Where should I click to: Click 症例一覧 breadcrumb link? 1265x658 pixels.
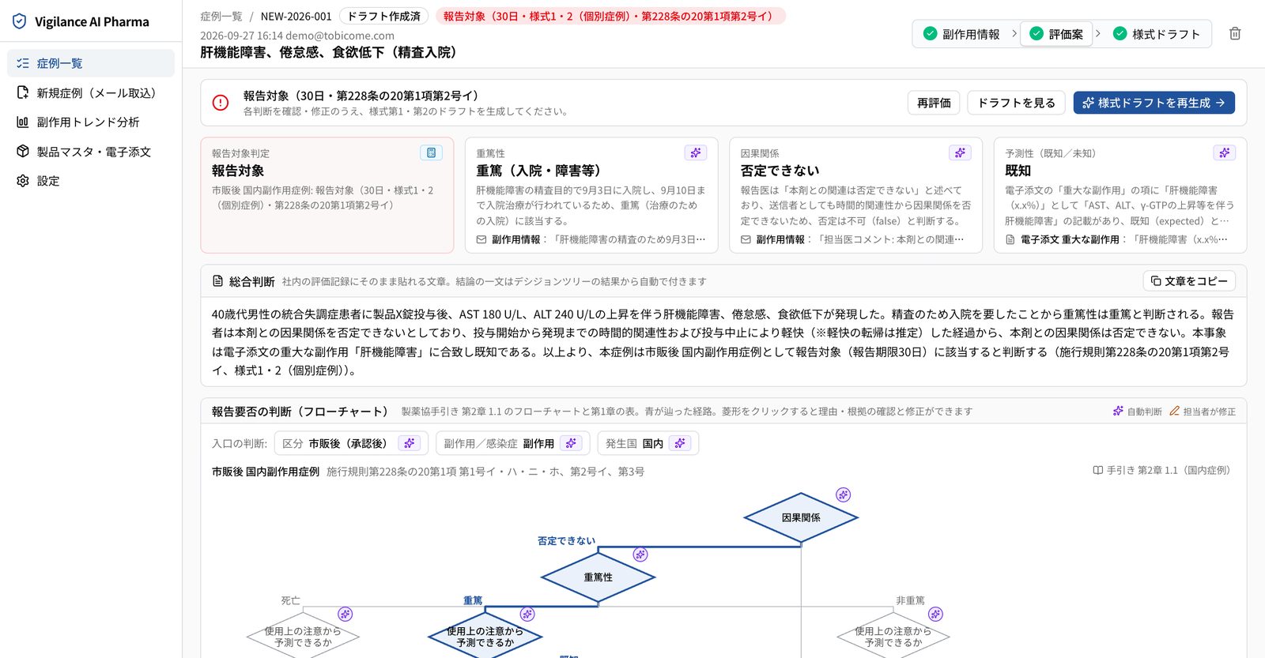pos(221,16)
